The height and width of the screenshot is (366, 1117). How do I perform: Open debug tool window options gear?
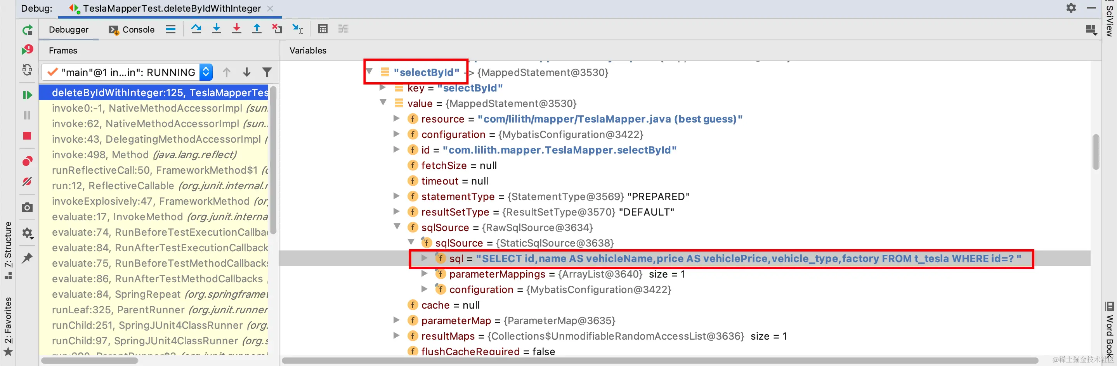point(1071,8)
